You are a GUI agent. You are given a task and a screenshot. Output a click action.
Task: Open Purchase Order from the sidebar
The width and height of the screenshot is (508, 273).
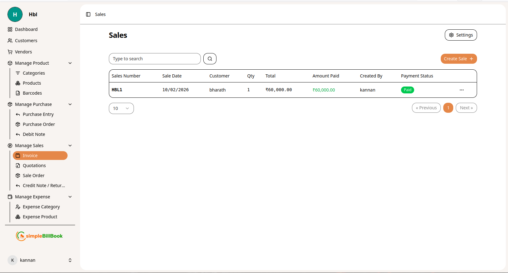click(x=39, y=124)
